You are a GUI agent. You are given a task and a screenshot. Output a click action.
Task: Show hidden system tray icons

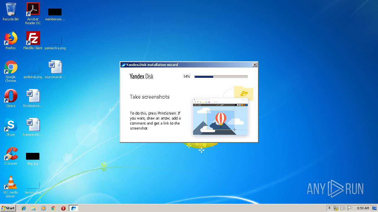(329, 208)
